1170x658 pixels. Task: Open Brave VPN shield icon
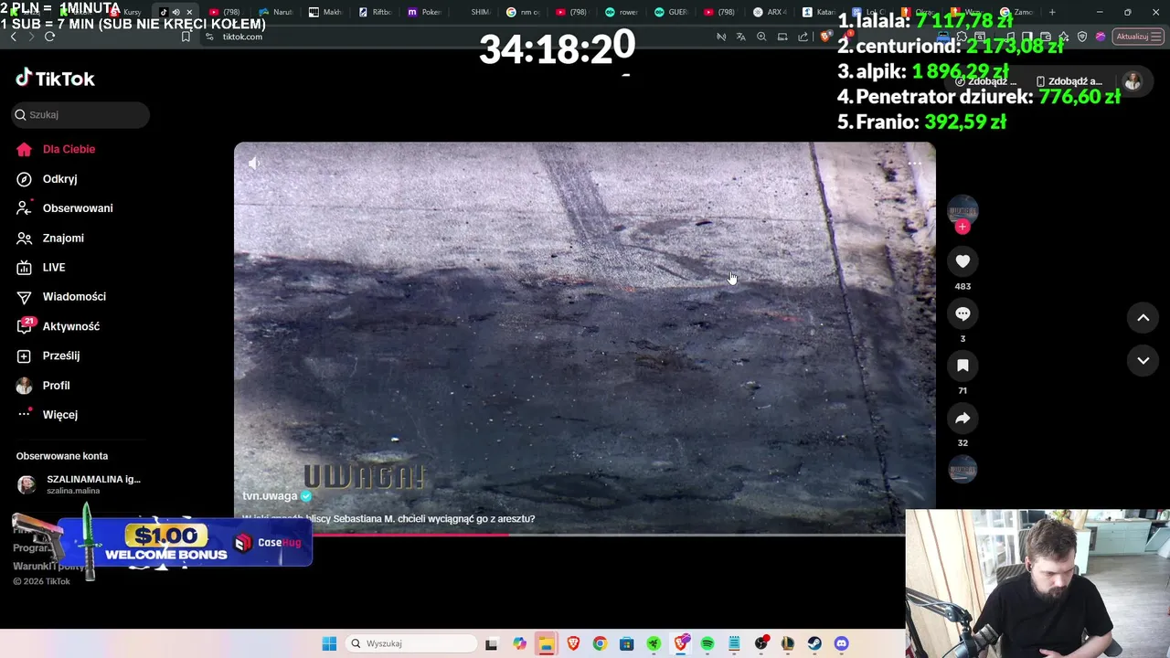point(1082,37)
